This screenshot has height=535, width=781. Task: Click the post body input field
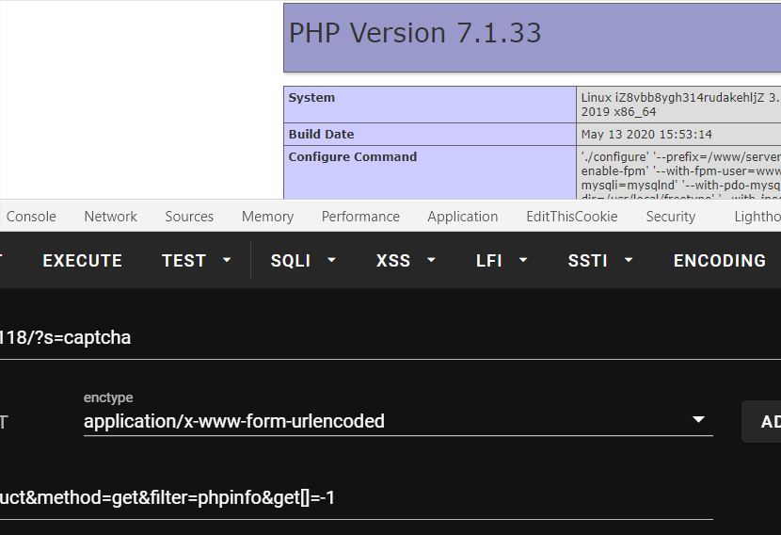357,497
